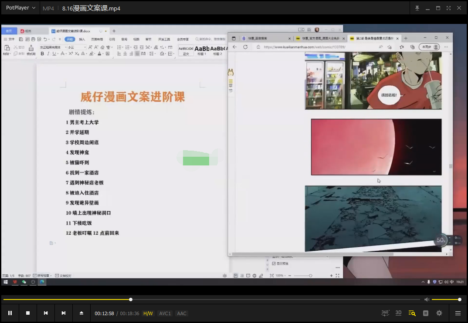The height and width of the screenshot is (323, 468).
Task: Click the MP4 format label in title bar
Action: point(48,8)
